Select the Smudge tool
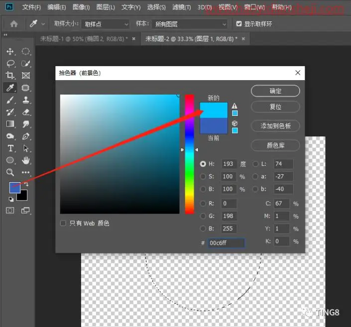The image size is (351, 327). coord(25,124)
